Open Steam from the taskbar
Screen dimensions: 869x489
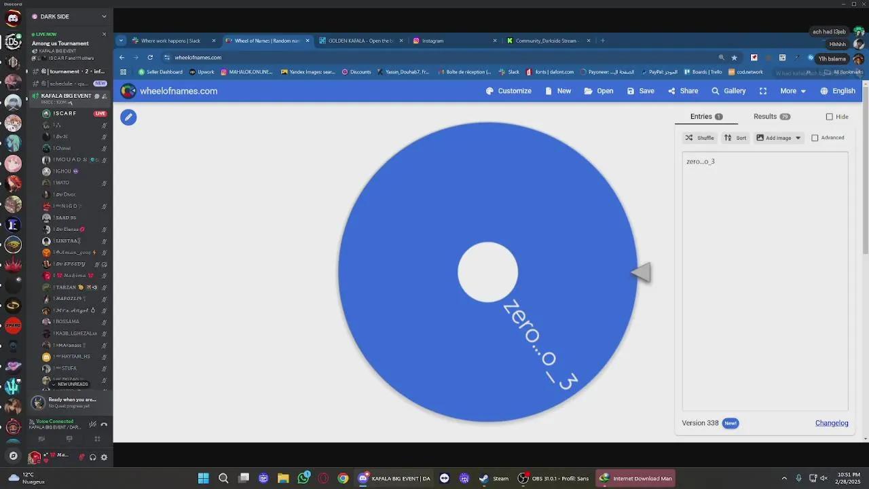point(494,478)
